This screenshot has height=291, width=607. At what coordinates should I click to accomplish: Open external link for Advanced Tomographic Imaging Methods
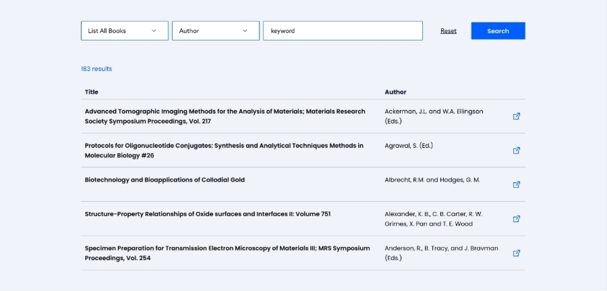[x=516, y=116]
